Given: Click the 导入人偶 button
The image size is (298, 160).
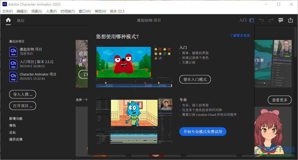Looking at the screenshot, I should click(x=22, y=94).
